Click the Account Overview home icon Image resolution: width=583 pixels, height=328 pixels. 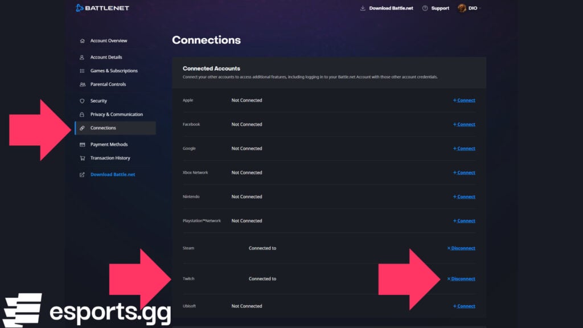click(82, 40)
